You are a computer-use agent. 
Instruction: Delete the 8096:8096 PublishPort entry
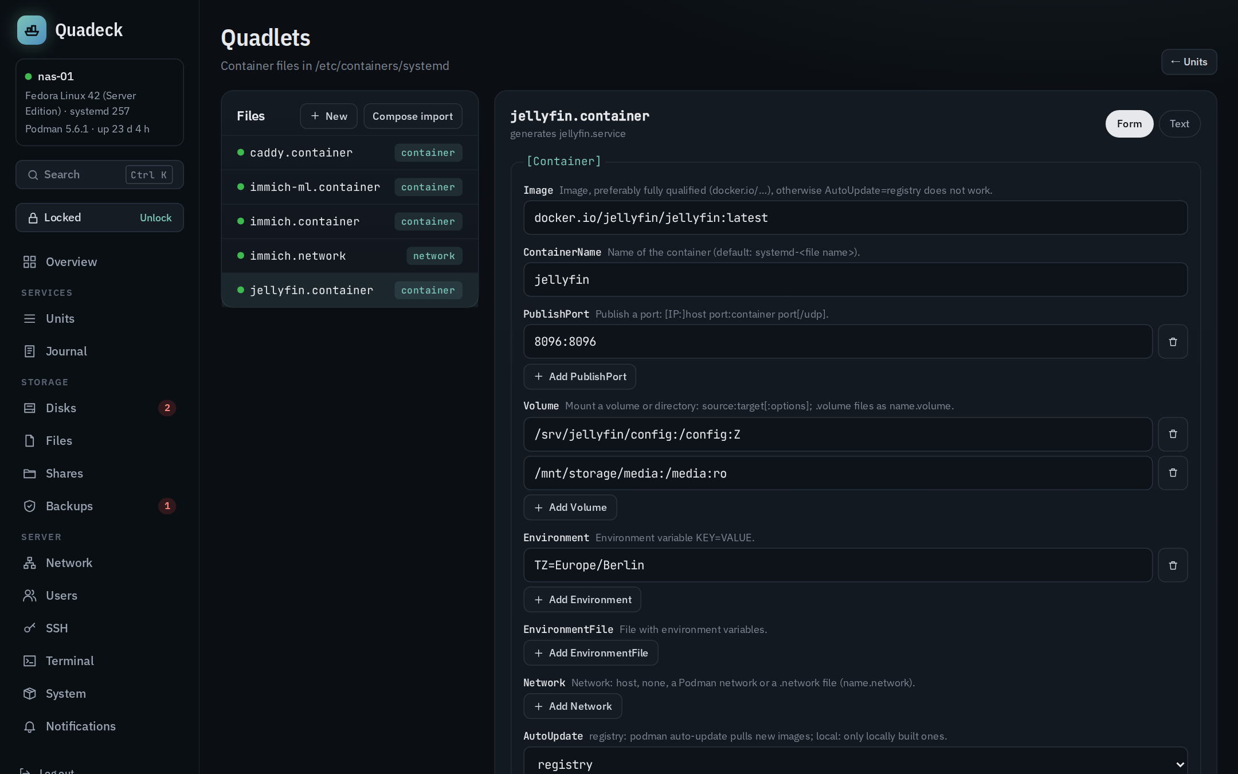point(1173,342)
